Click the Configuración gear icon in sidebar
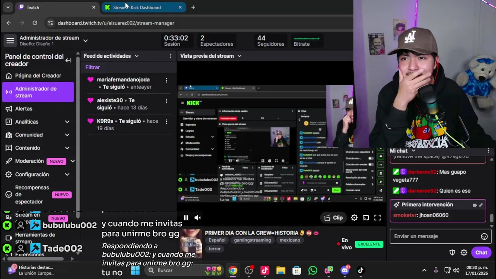This screenshot has width=496, height=279. coord(9,174)
